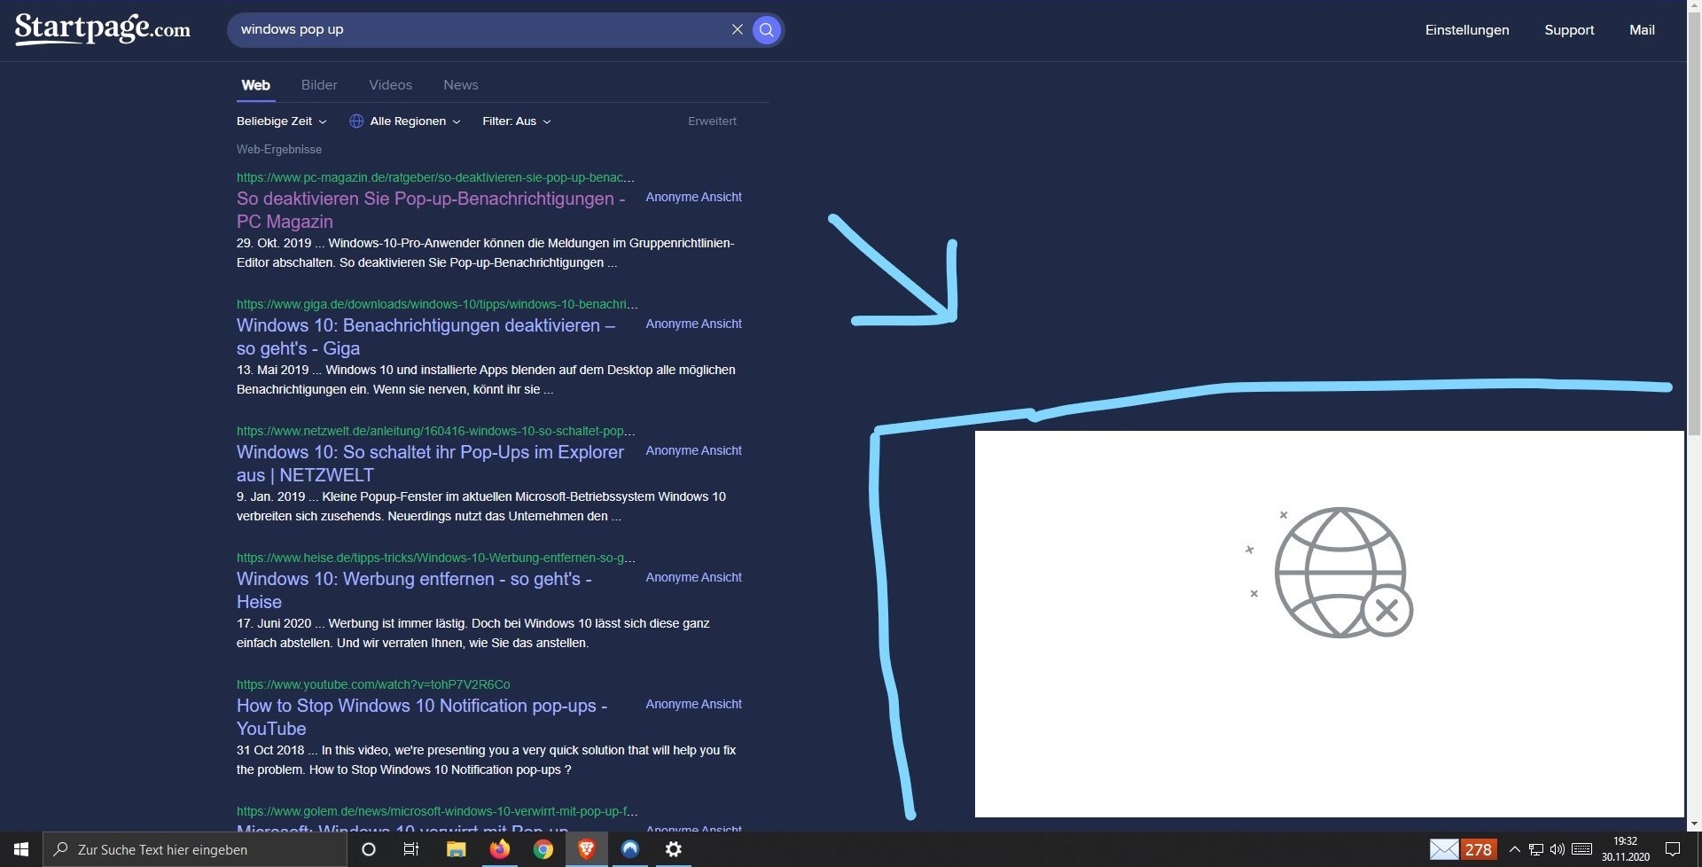Click the globe icon next to Alle Regionen
The image size is (1702, 867).
click(356, 121)
